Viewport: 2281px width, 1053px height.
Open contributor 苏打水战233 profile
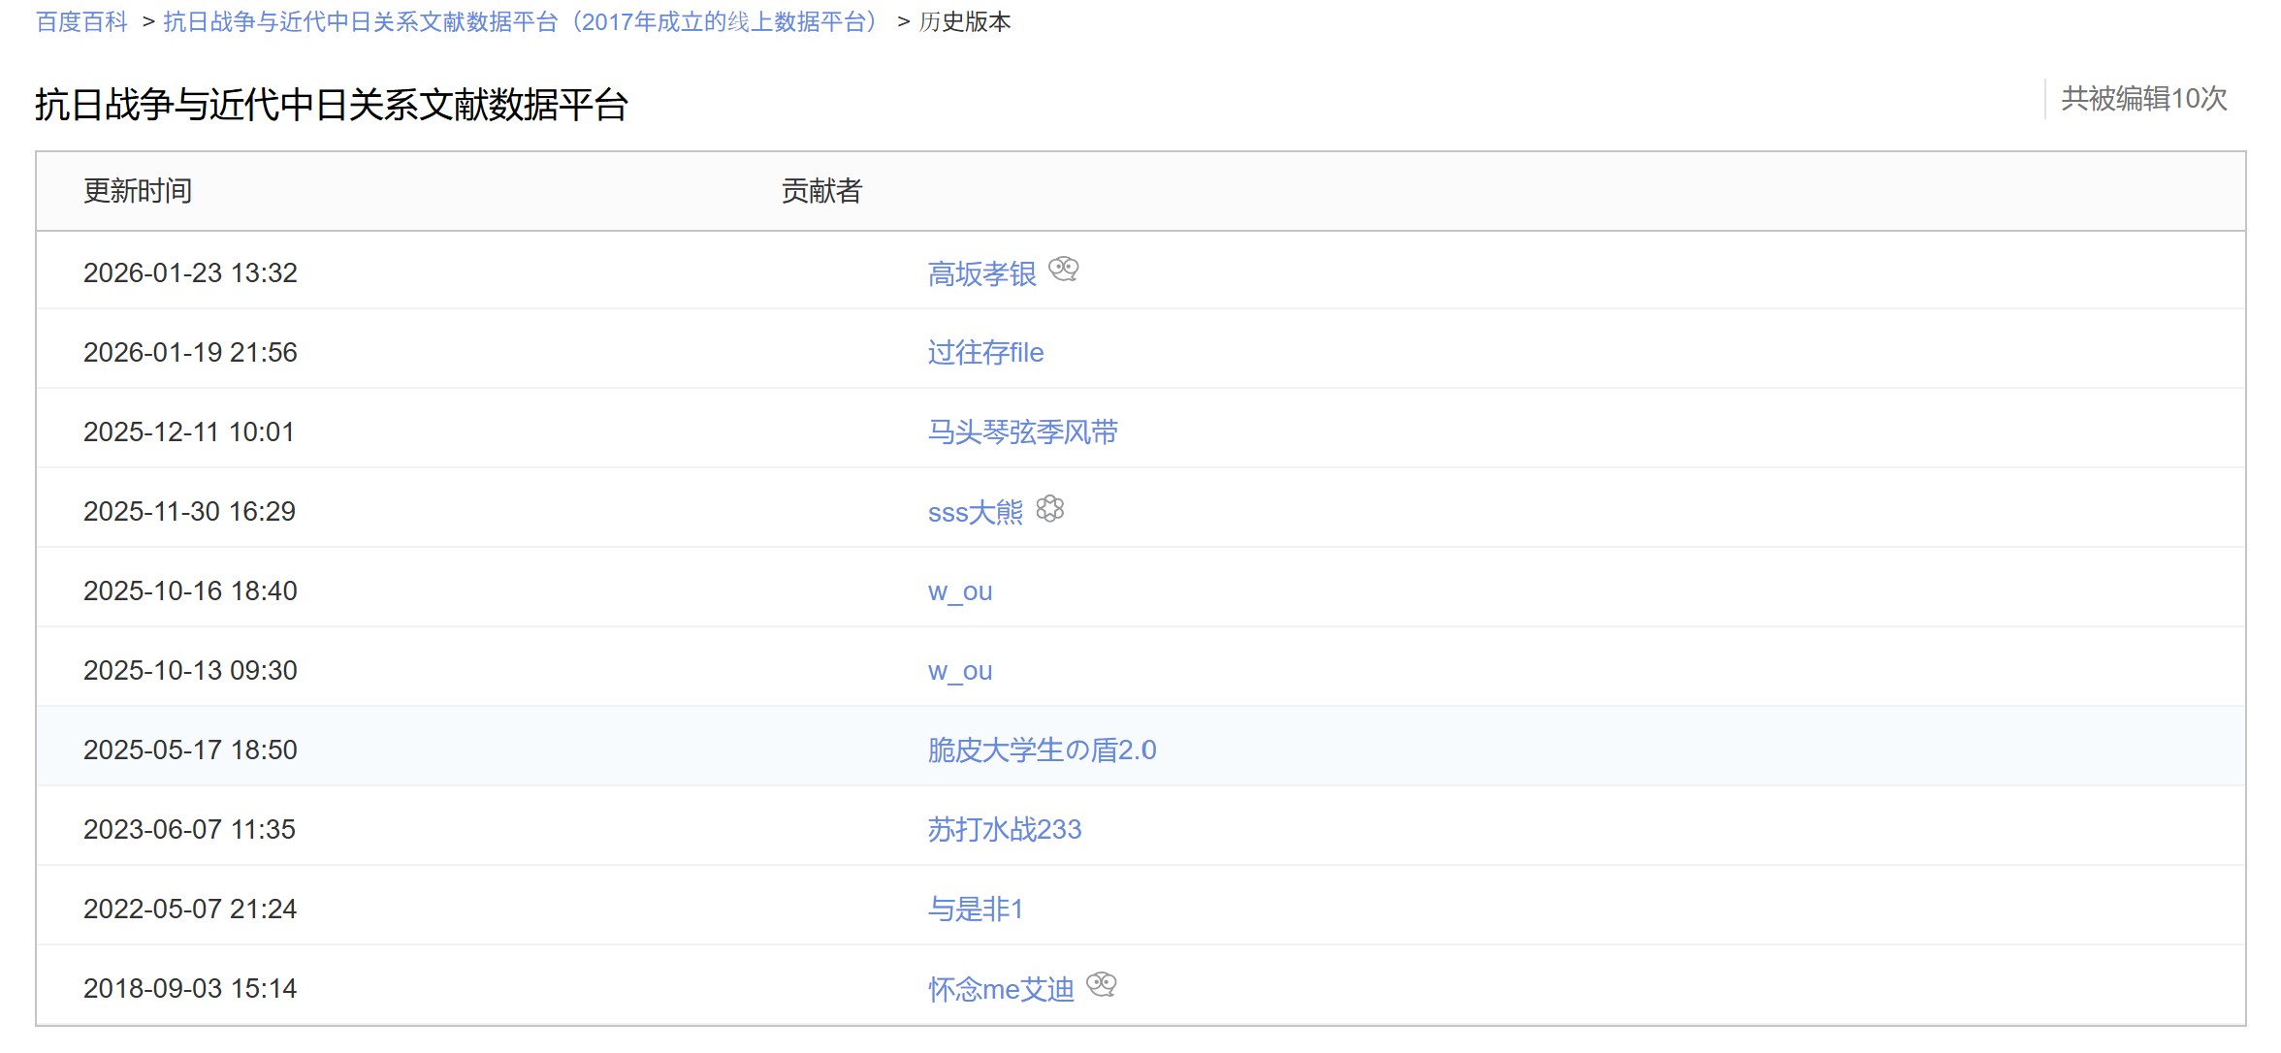1004,829
